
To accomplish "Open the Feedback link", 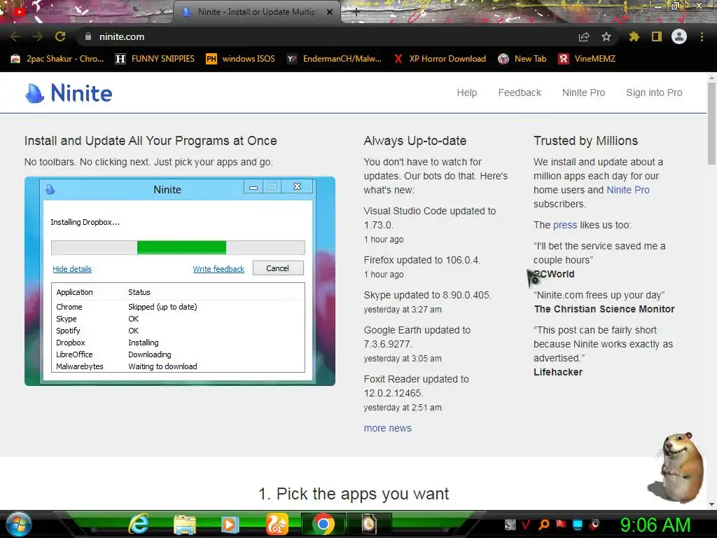I will coord(520,93).
